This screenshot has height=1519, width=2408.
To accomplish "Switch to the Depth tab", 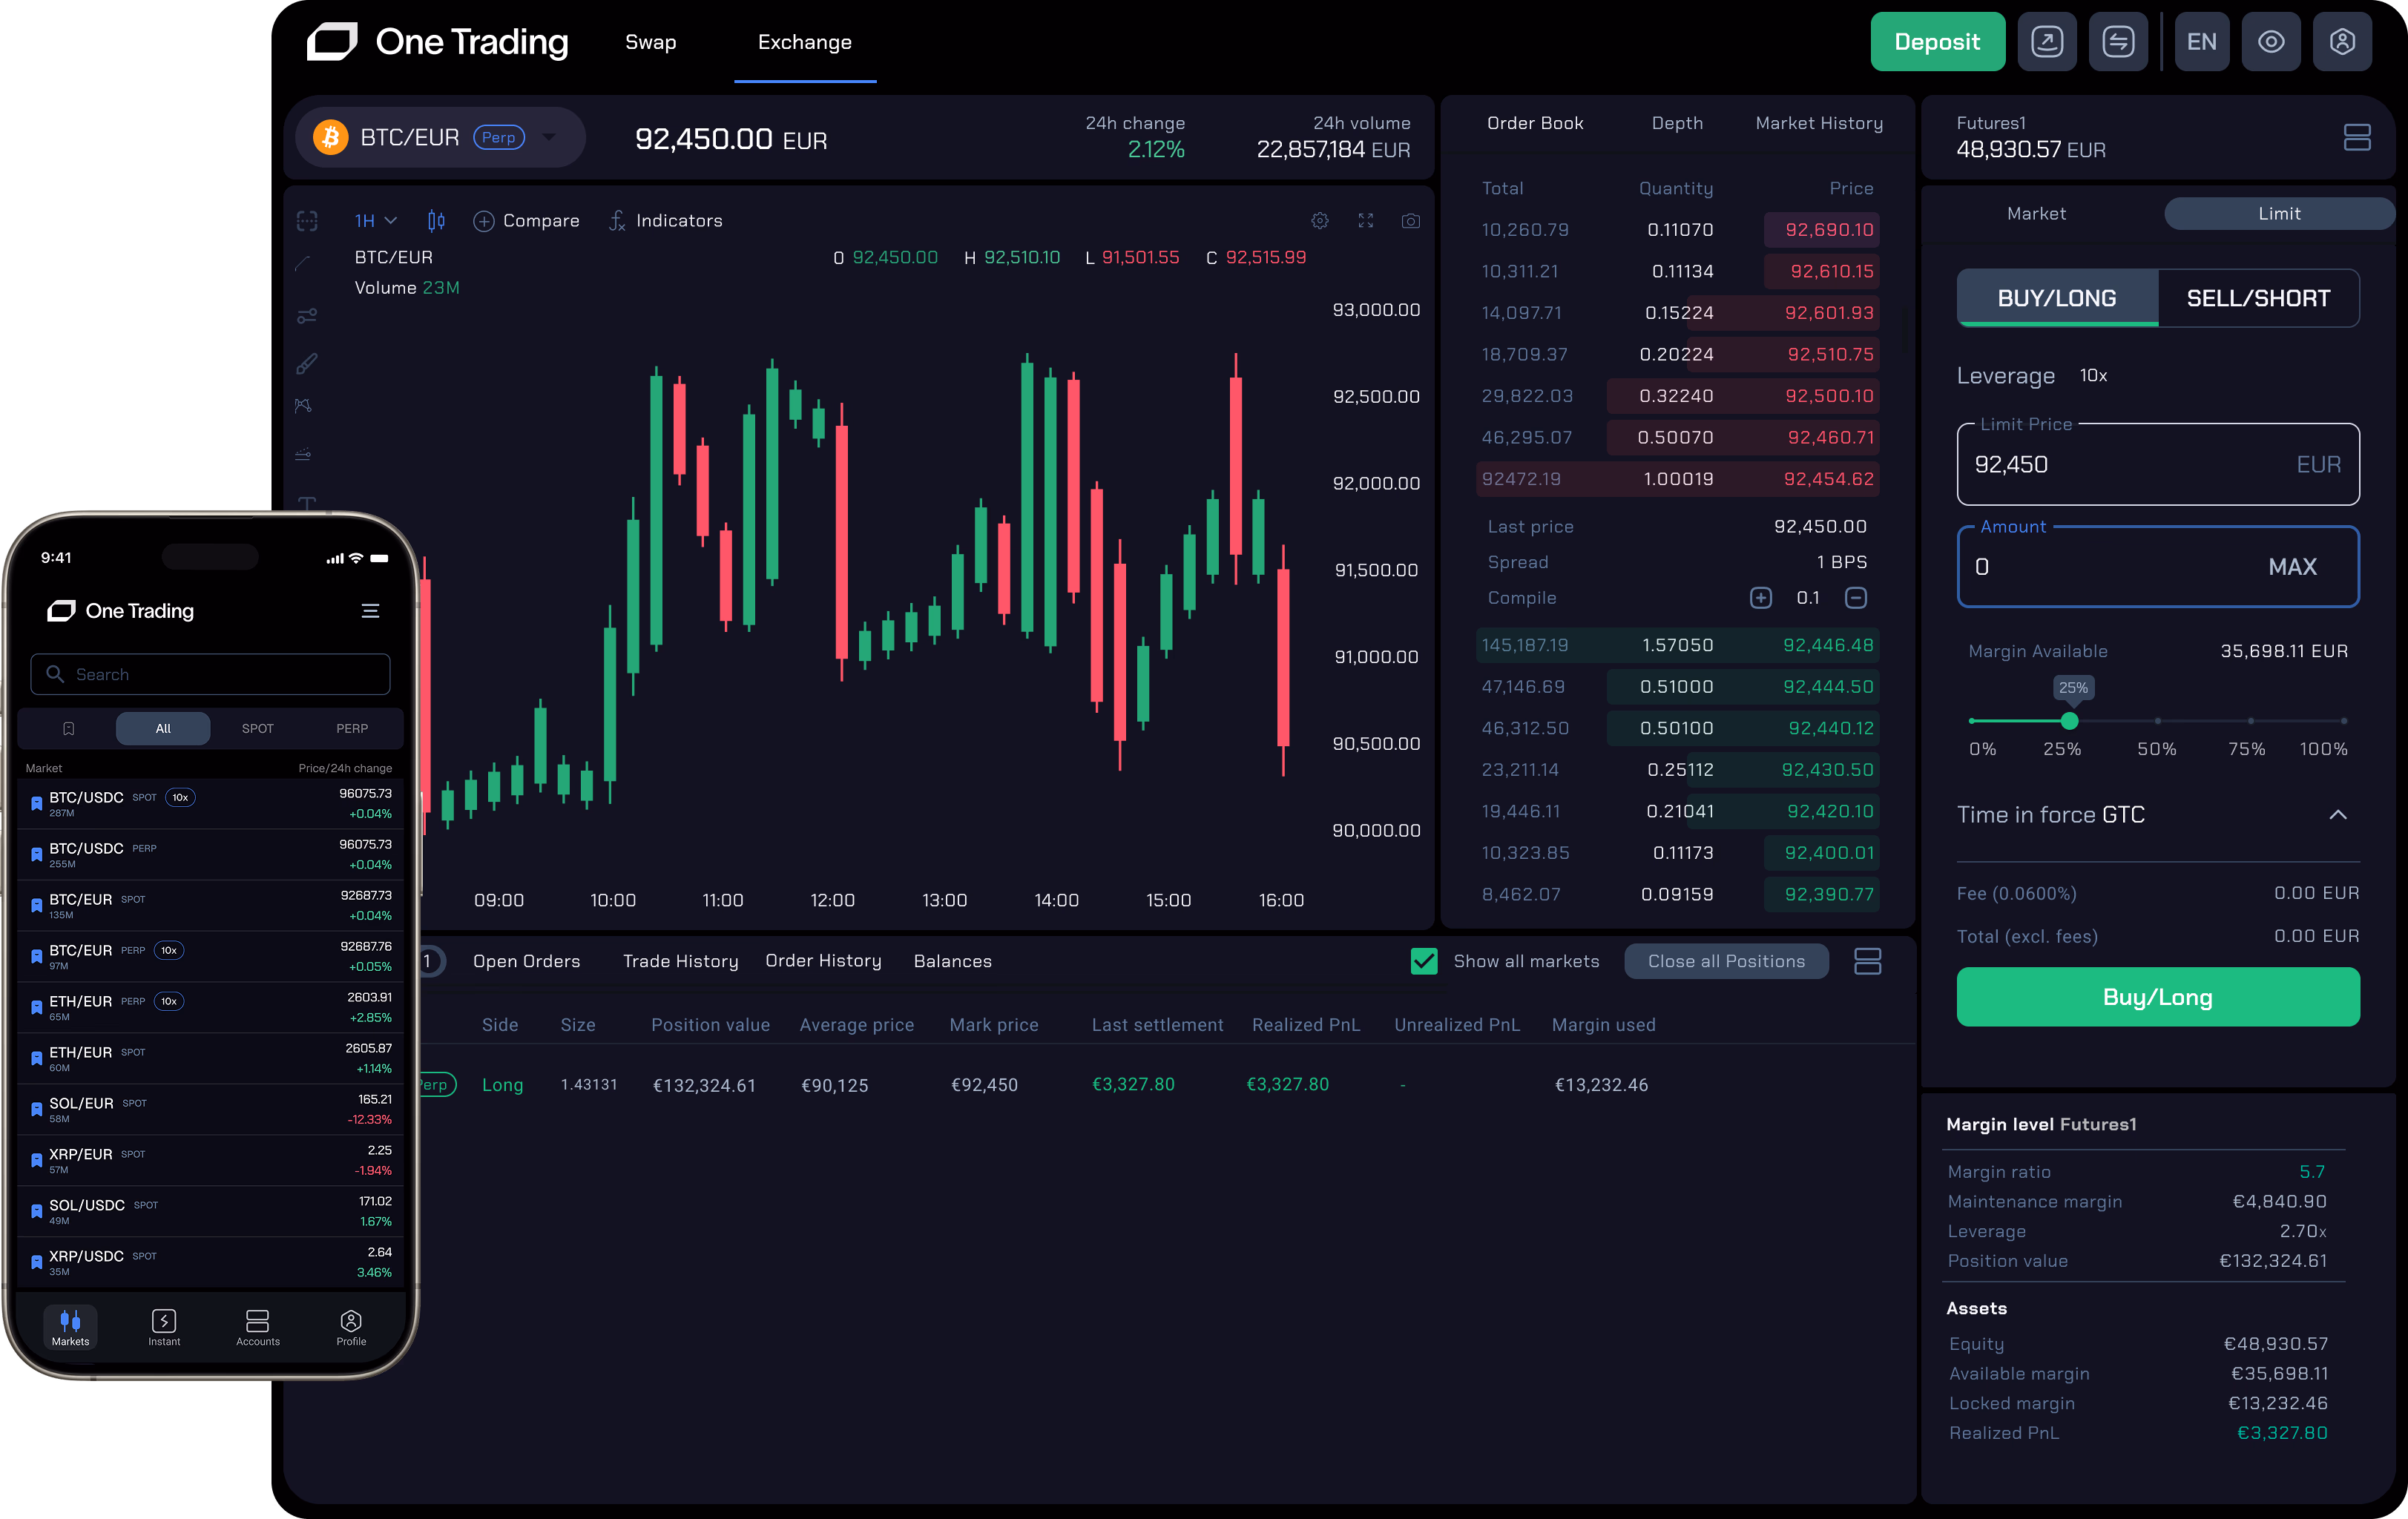I will (1677, 123).
